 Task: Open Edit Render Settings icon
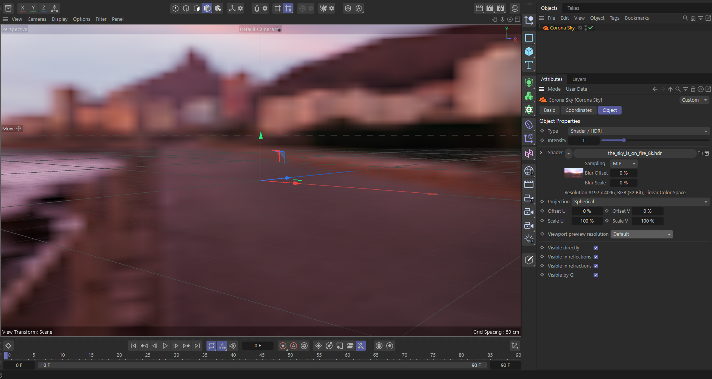tap(501, 8)
